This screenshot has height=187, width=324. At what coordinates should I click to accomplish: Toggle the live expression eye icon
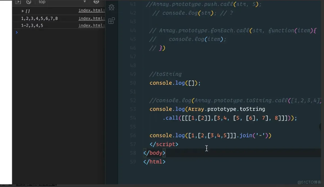tap(96, 2)
